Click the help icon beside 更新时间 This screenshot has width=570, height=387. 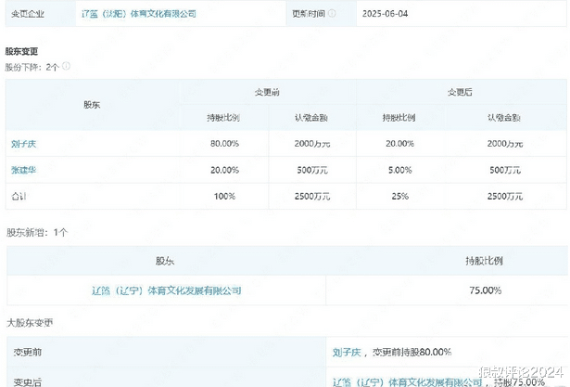point(333,14)
